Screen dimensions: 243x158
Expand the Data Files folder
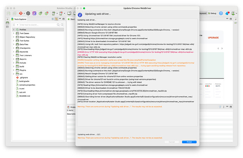14,44
